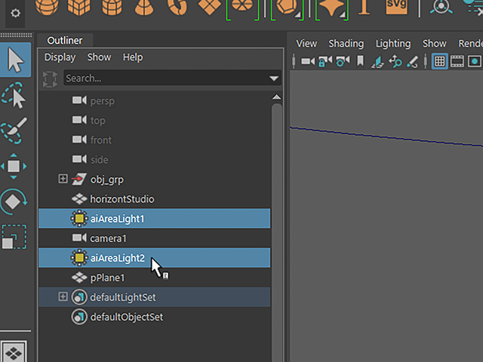
Task: Open the Outliner Display menu
Action: click(60, 57)
